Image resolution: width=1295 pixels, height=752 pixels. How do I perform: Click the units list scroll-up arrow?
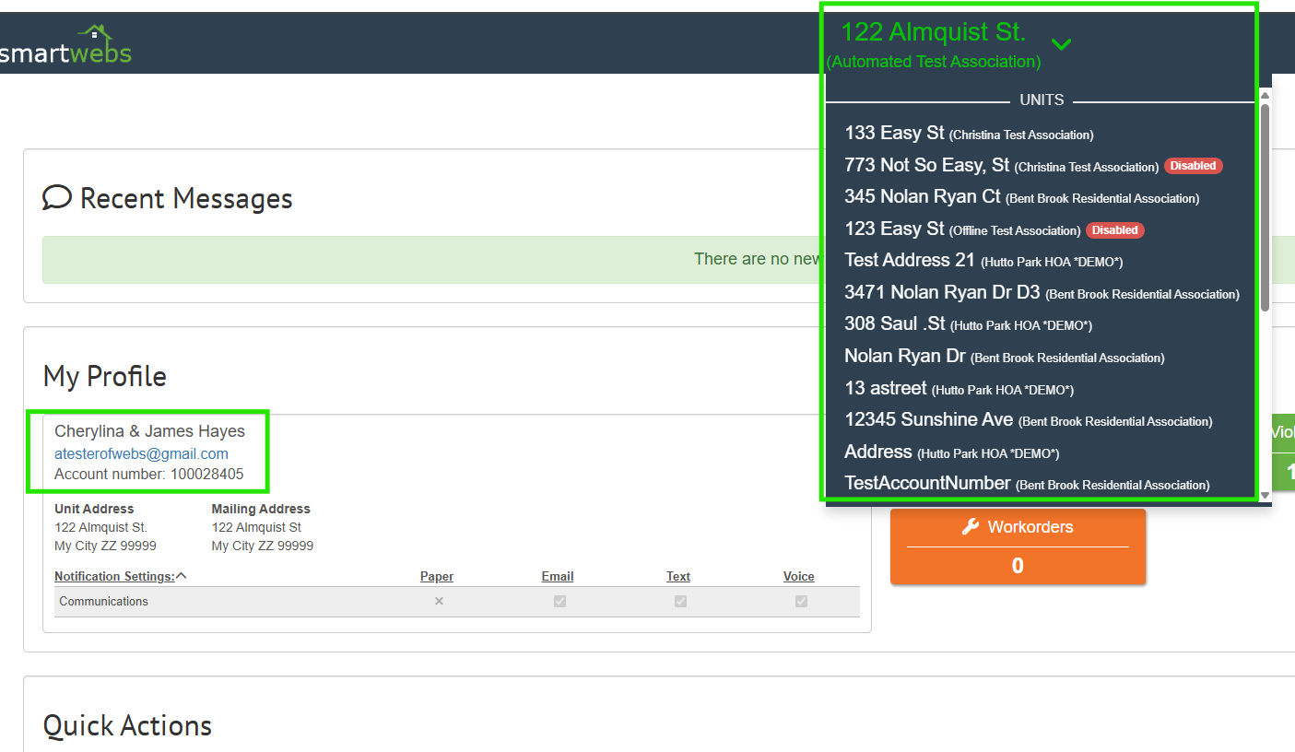click(1265, 95)
